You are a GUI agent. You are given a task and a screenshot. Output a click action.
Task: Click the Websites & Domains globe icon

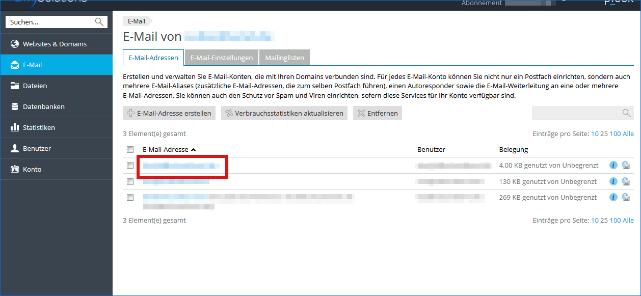14,44
